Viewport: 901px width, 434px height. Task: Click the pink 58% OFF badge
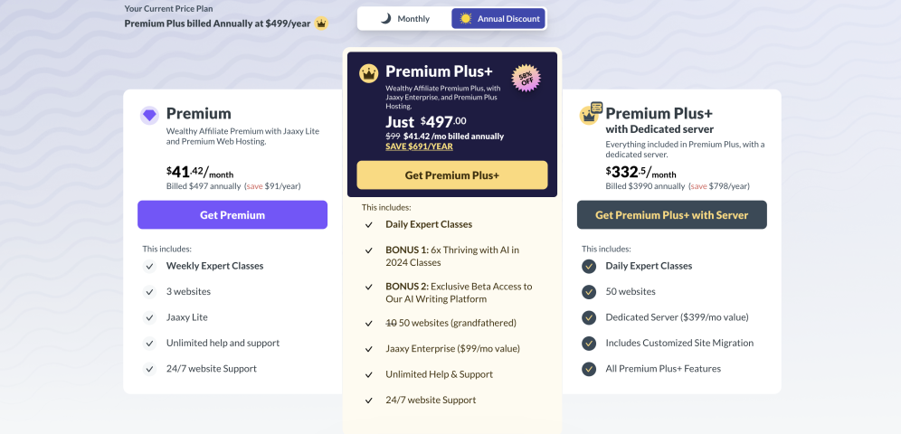[526, 77]
